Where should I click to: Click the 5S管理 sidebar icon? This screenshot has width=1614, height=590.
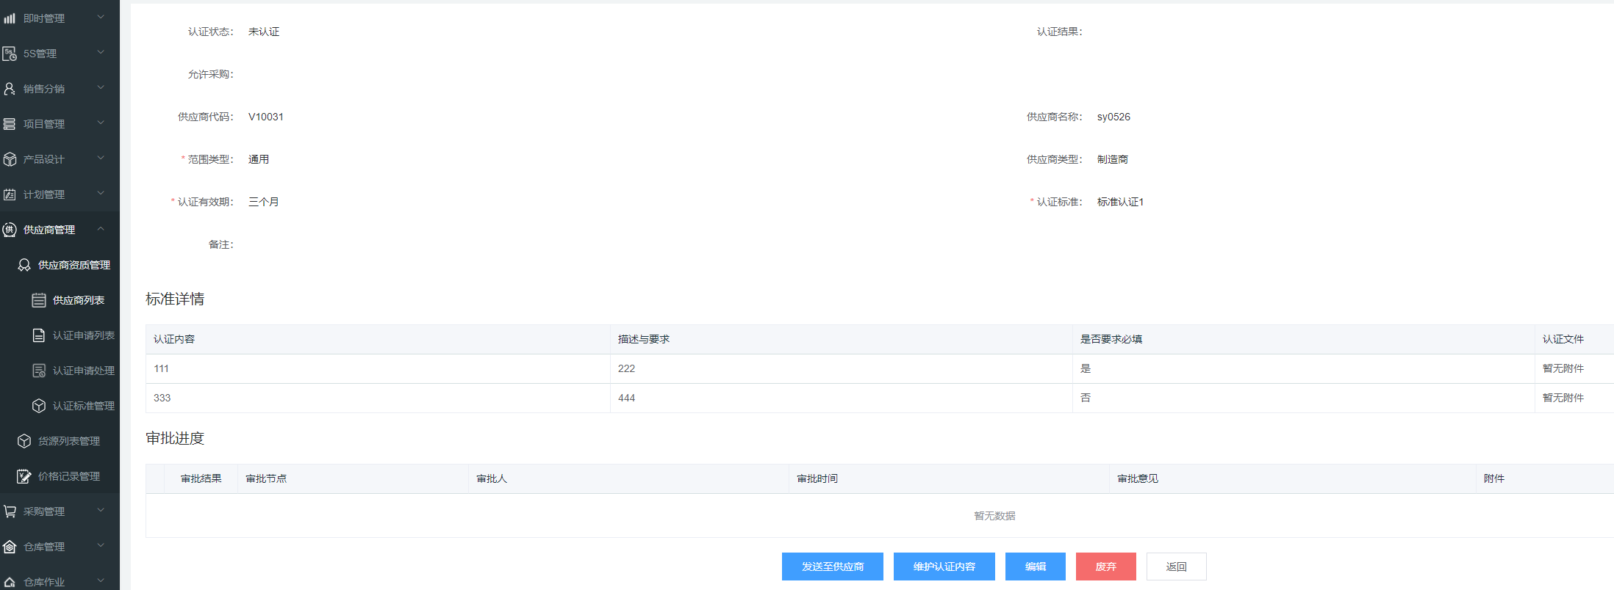coord(10,54)
